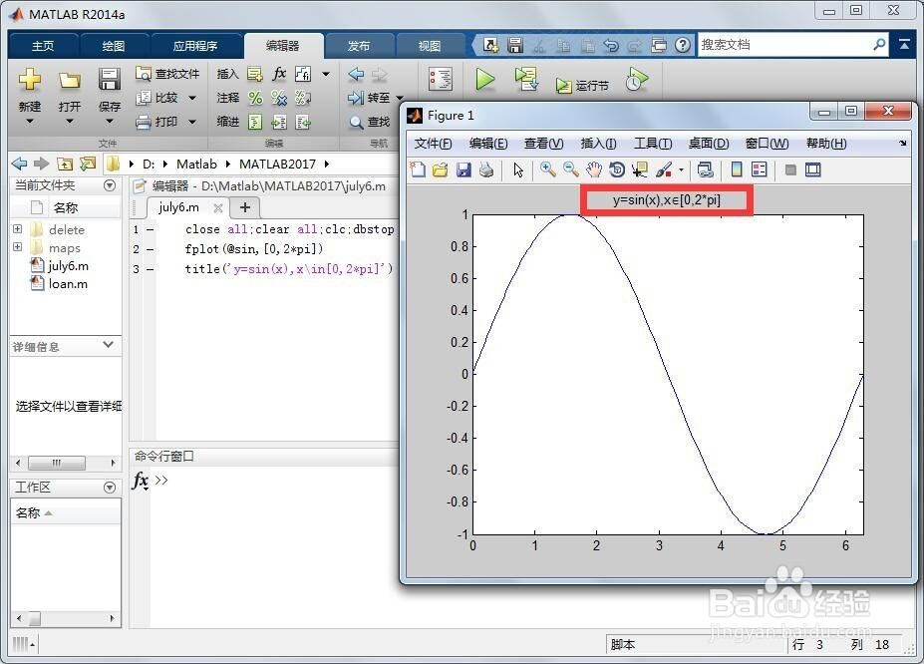The image size is (924, 664).
Task: Click the Breakpoints icon
Action: (x=441, y=79)
